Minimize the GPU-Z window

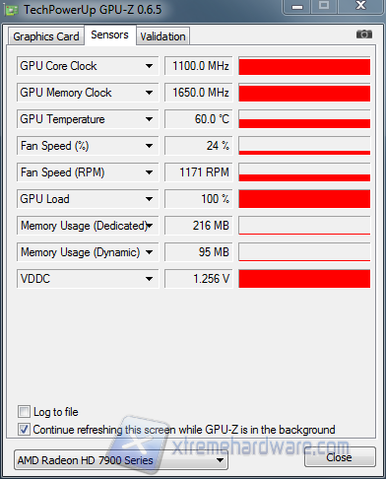coord(296,7)
